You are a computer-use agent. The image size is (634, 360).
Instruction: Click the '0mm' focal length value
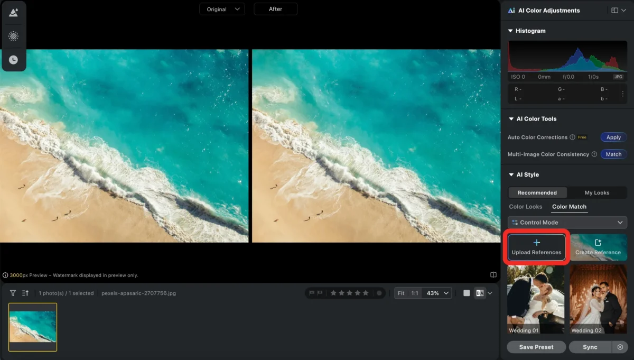point(544,77)
